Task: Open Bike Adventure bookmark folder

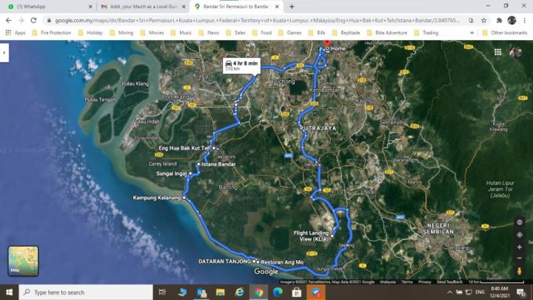Action: pyautogui.click(x=387, y=33)
